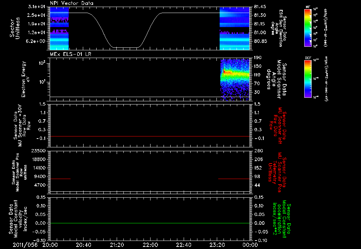Click the green 'Model Constant acceleration' label

click(x=282, y=219)
